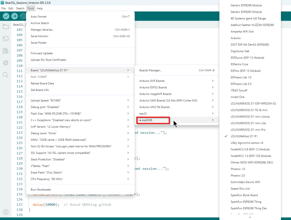Click Burn Bootloader menu entry
The width and height of the screenshot is (291, 220).
[41, 189]
